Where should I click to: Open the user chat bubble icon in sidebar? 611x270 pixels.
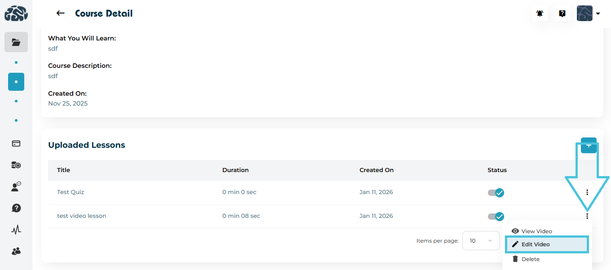[x=16, y=187]
